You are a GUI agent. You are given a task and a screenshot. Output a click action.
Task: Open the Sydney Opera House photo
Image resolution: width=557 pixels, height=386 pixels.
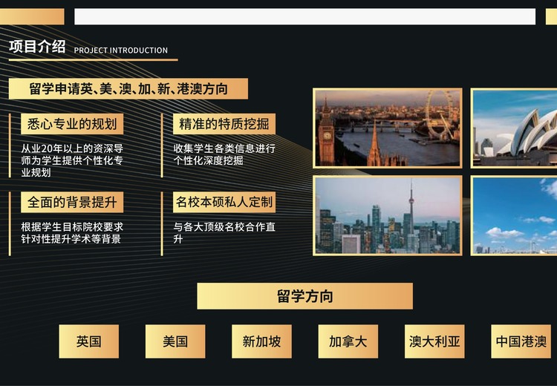pos(514,128)
